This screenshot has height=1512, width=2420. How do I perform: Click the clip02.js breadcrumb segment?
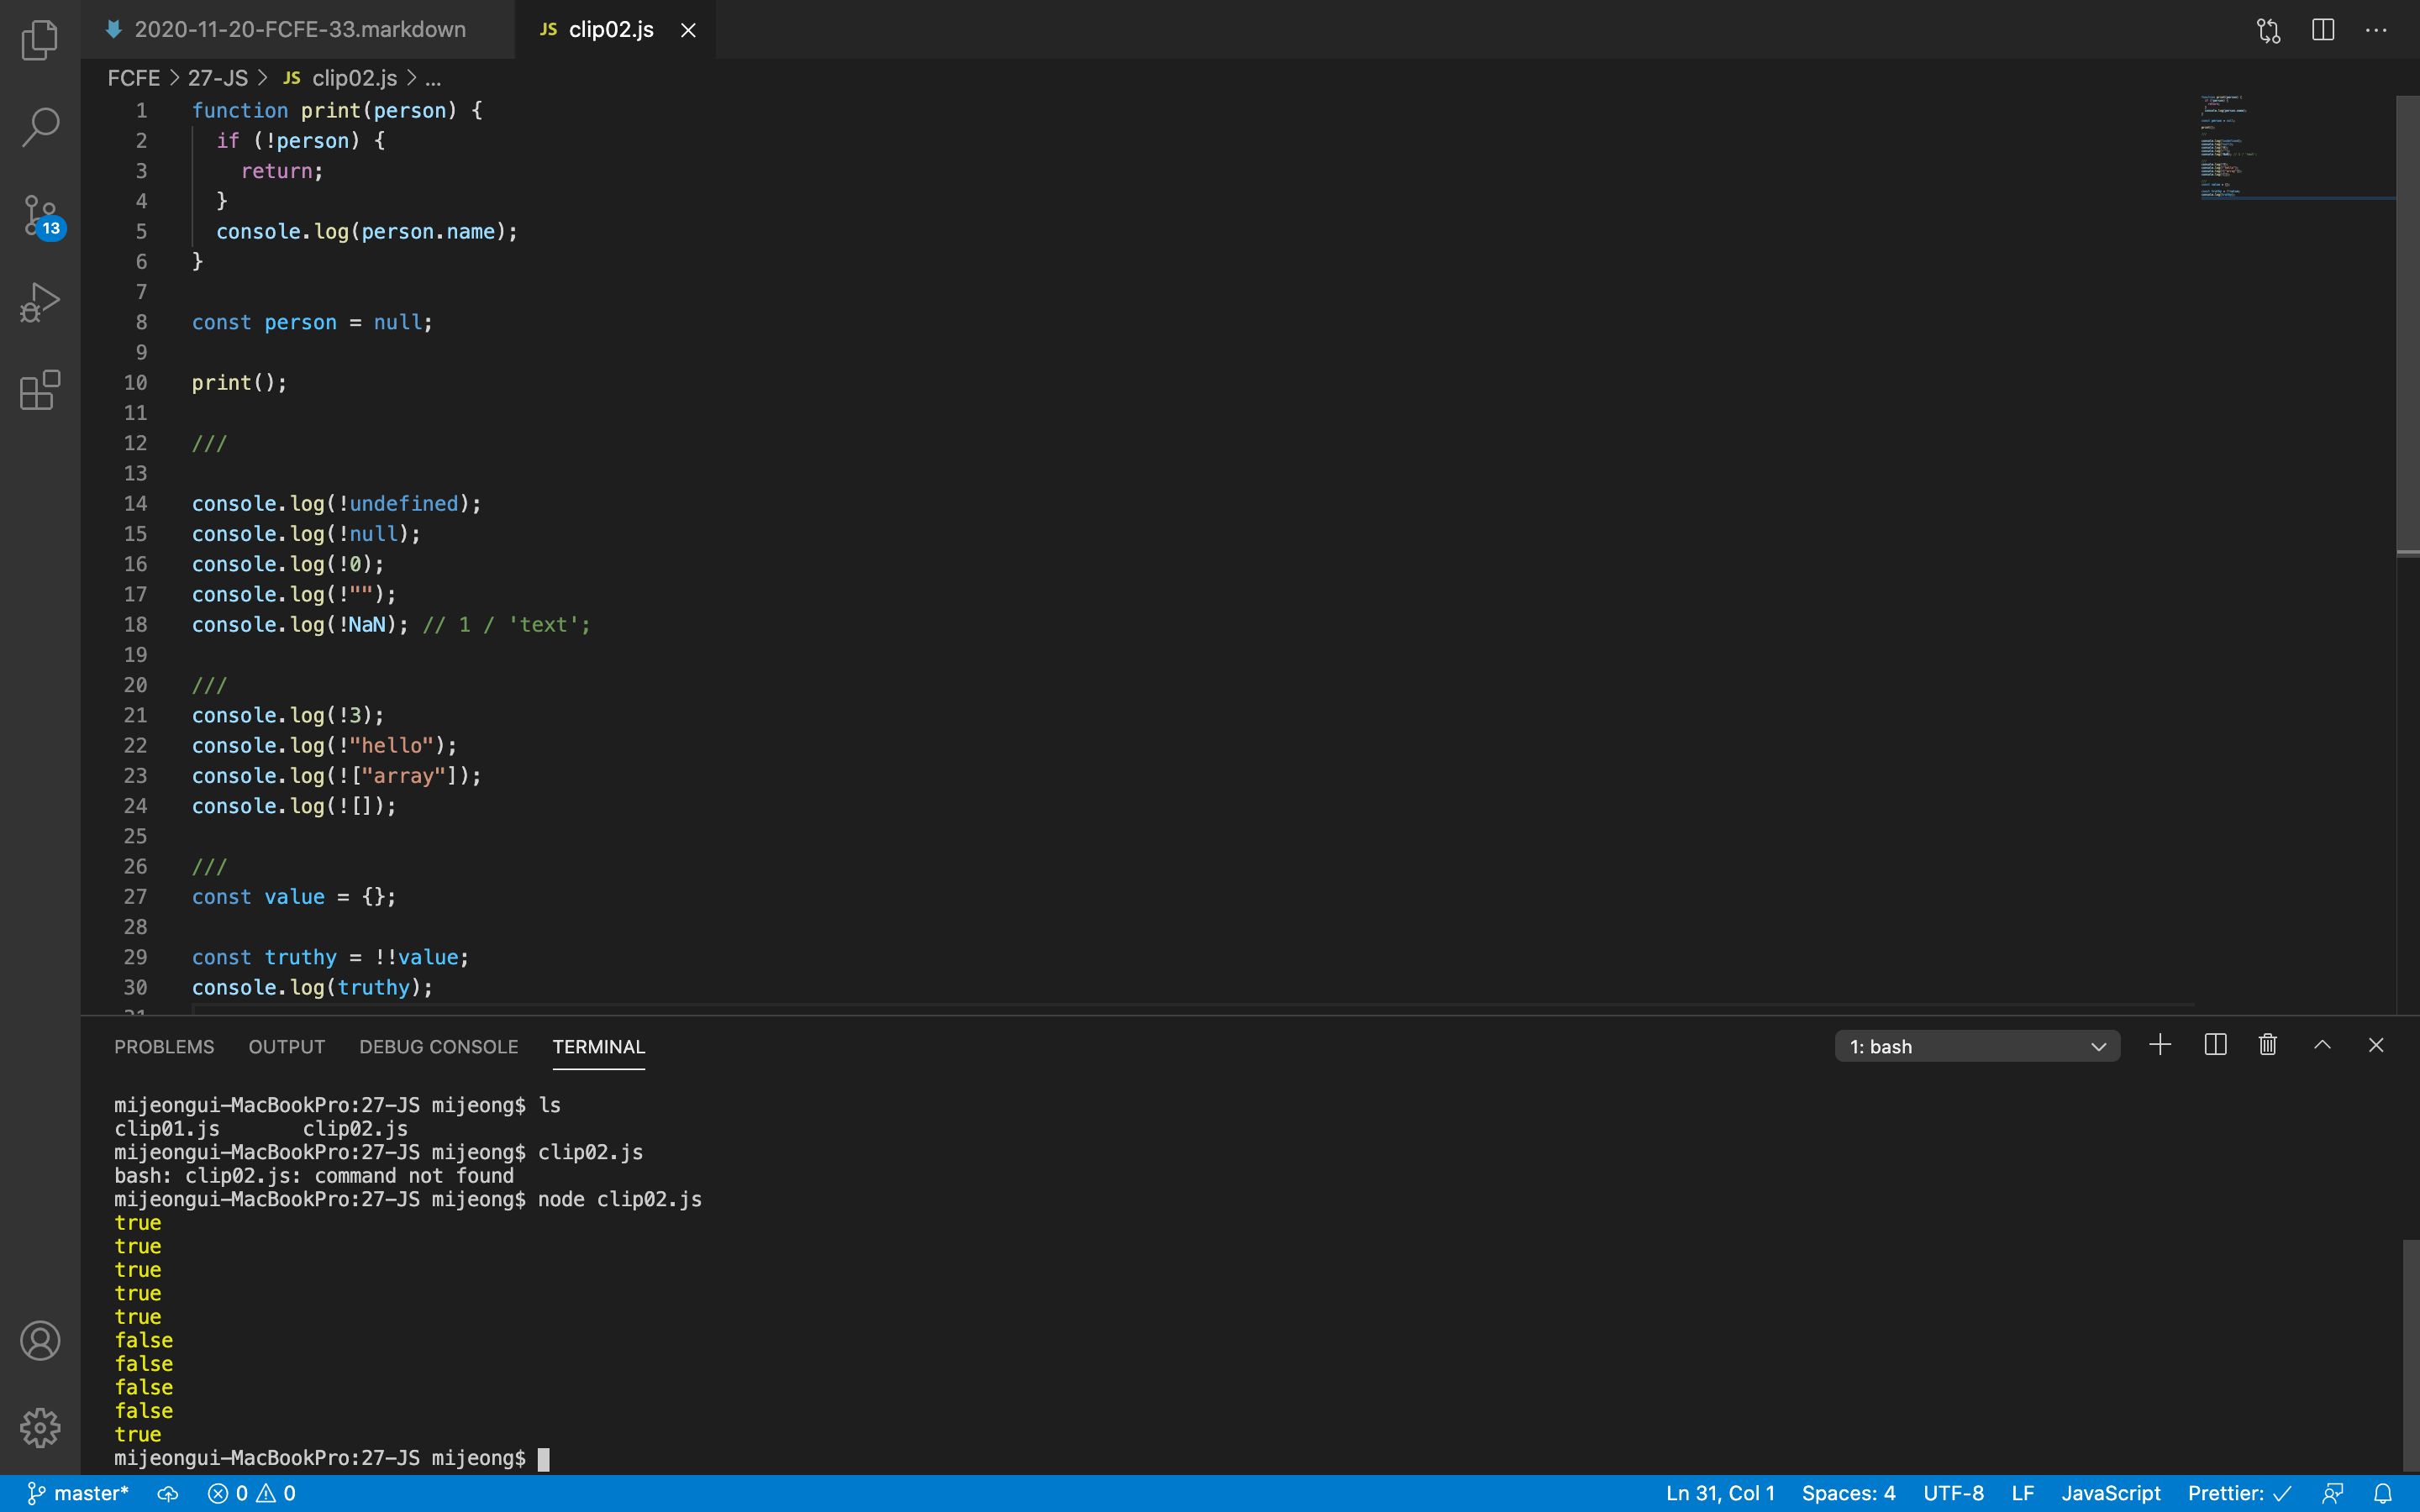(x=341, y=78)
